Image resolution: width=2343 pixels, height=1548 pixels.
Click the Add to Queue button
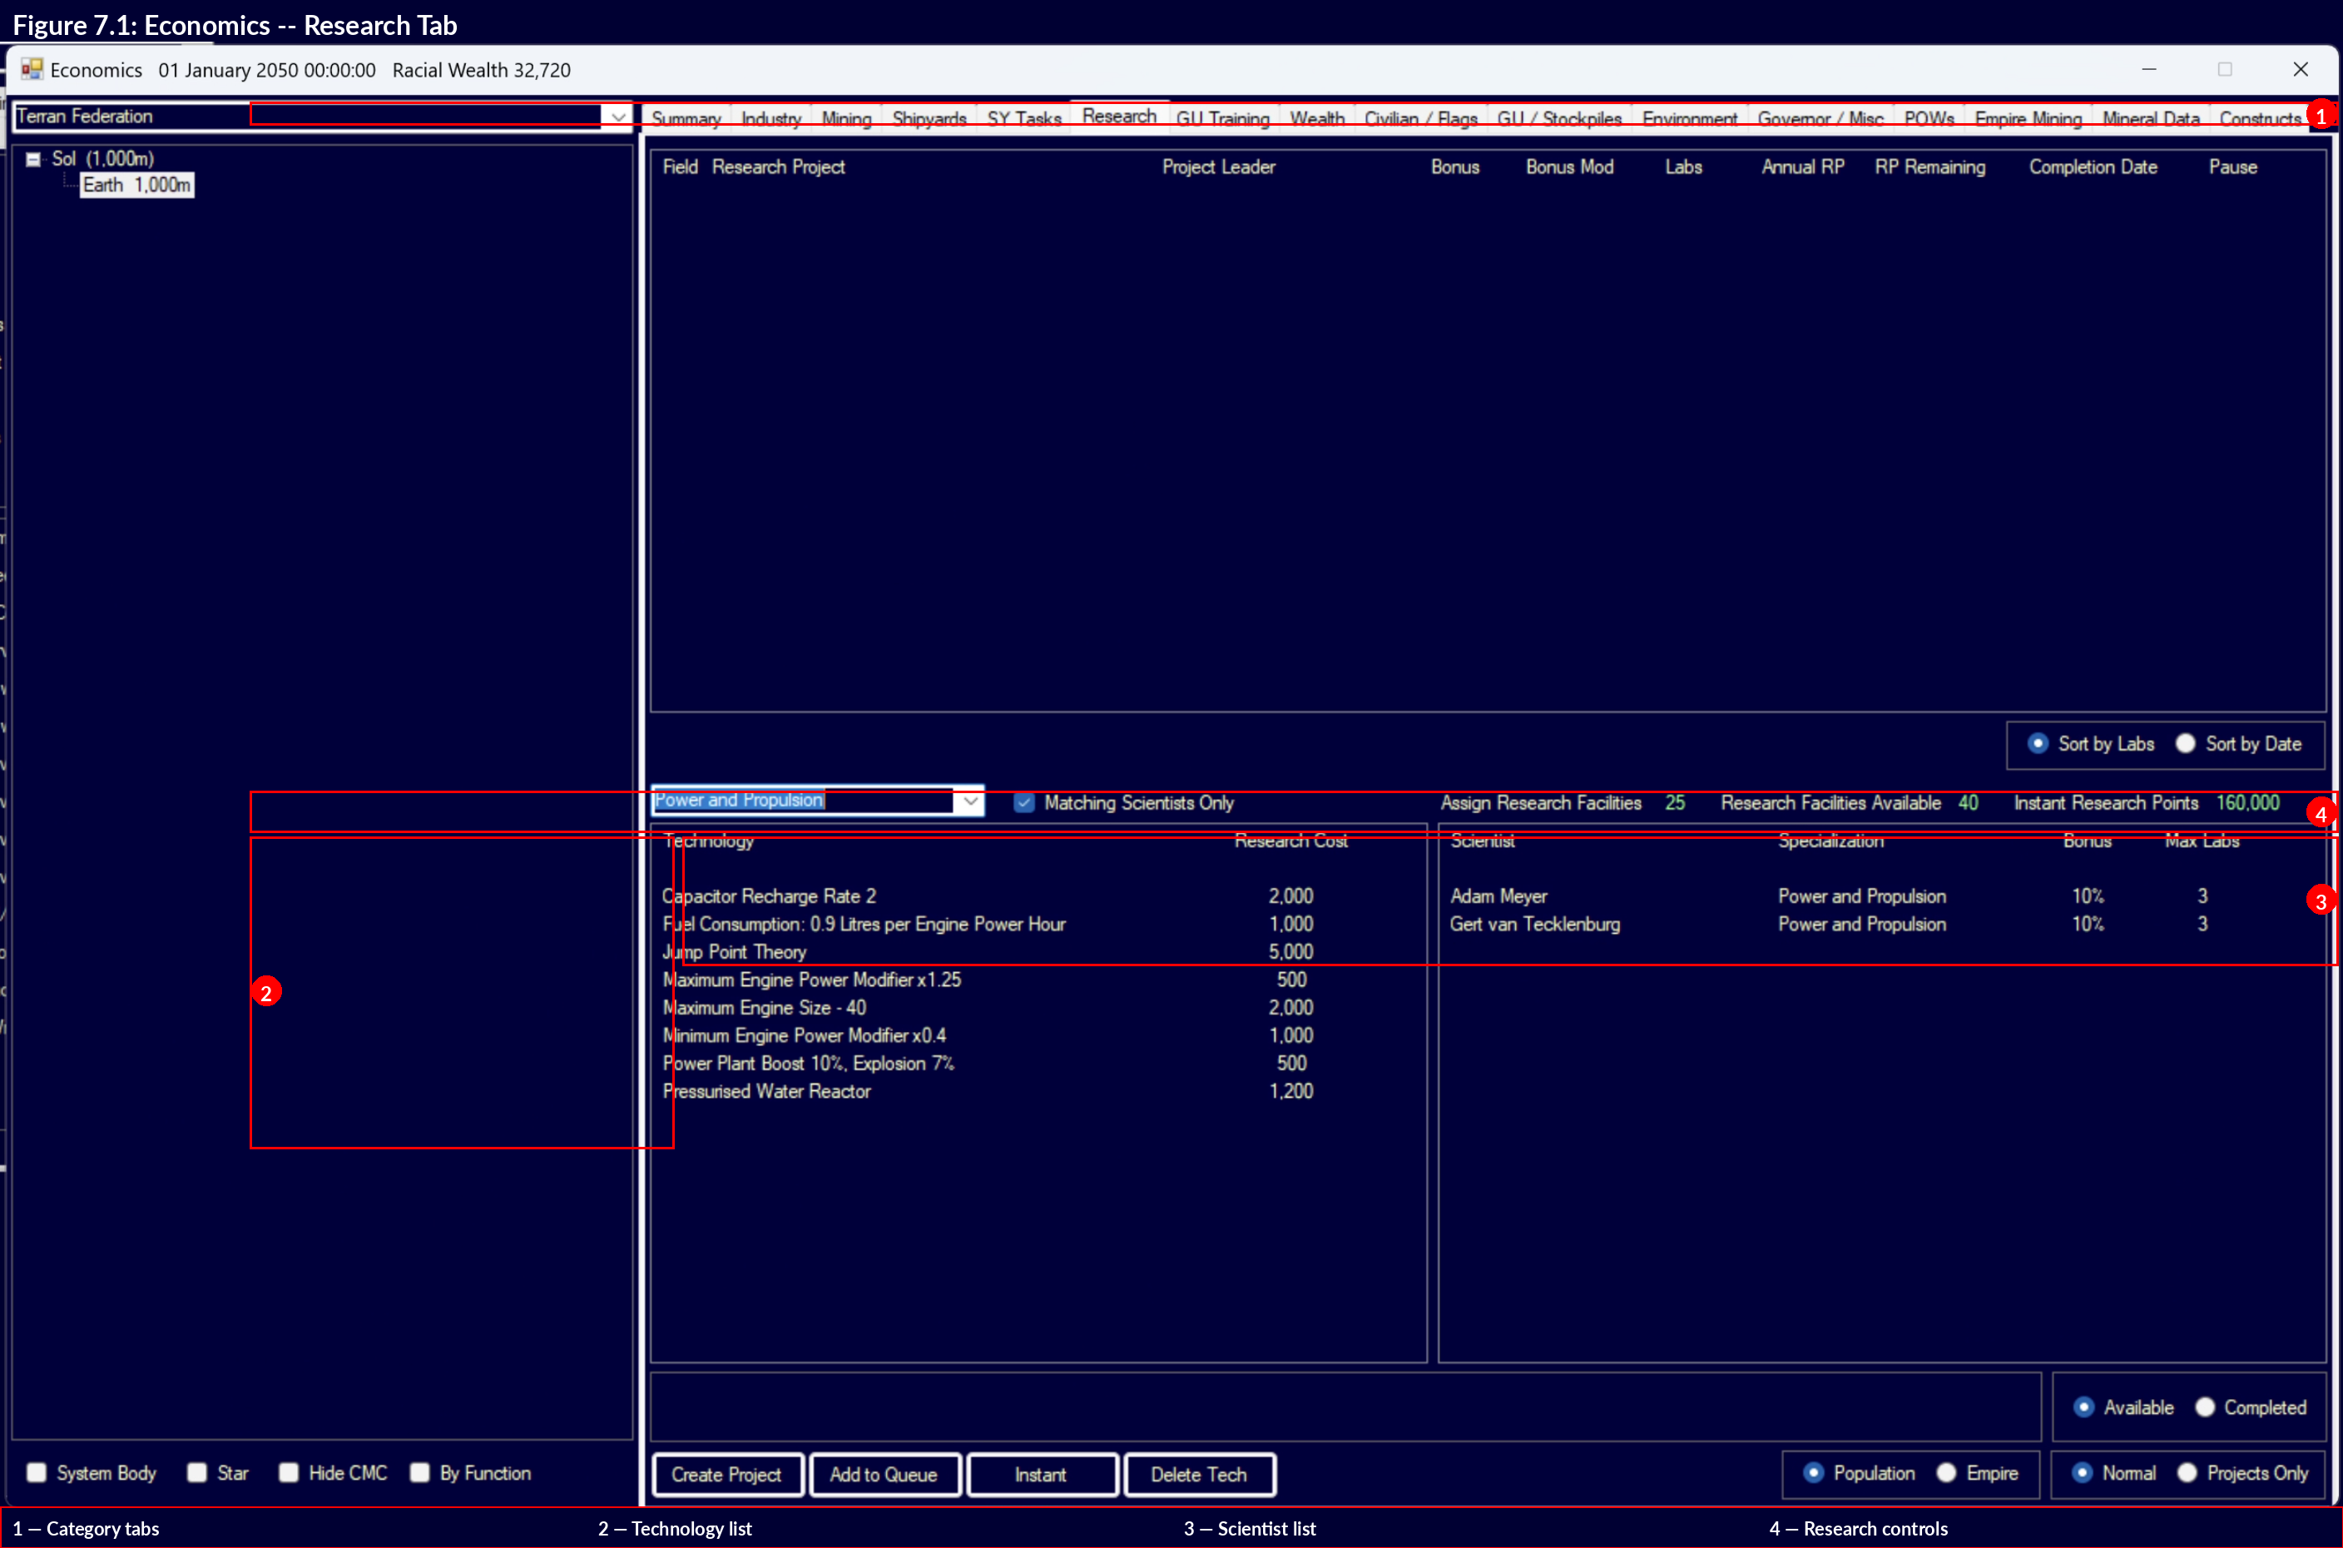point(884,1474)
